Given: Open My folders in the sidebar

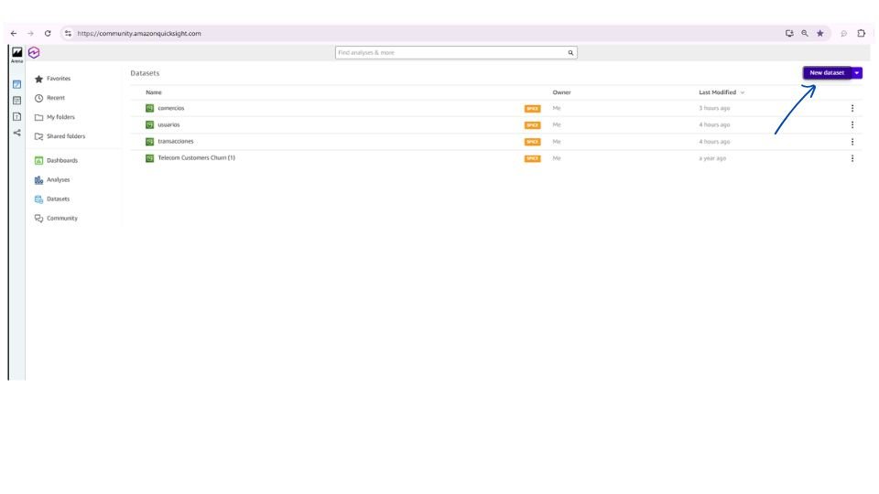Looking at the screenshot, I should 54,117.
